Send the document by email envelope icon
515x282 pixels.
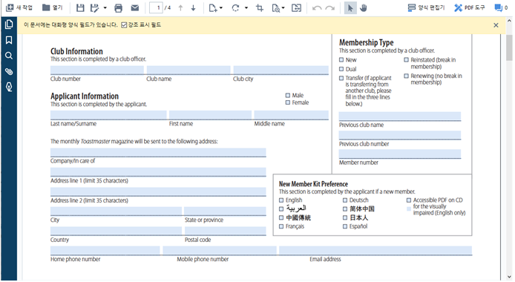[x=134, y=8]
